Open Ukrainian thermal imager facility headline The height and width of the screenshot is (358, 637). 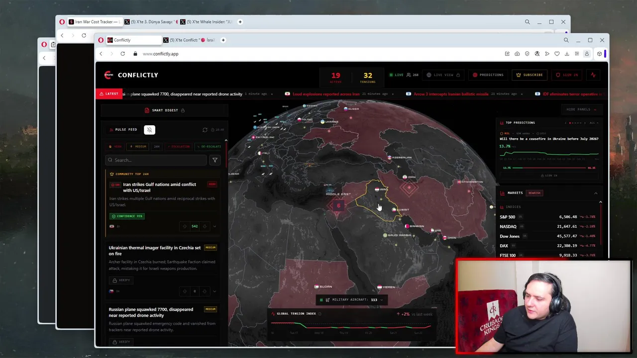(155, 251)
